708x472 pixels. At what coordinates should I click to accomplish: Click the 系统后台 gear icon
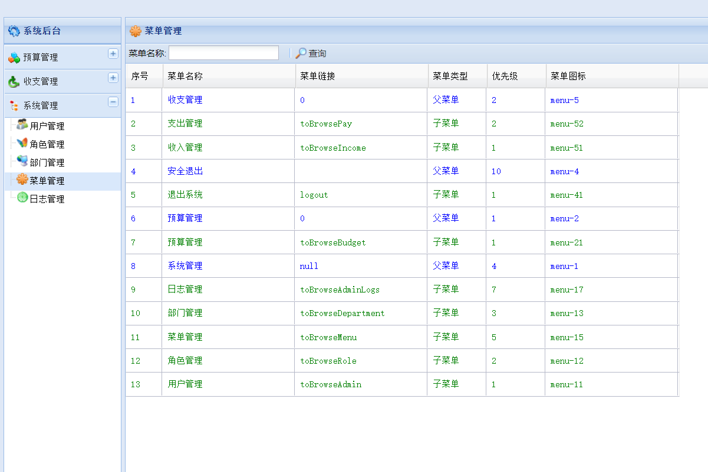point(14,31)
